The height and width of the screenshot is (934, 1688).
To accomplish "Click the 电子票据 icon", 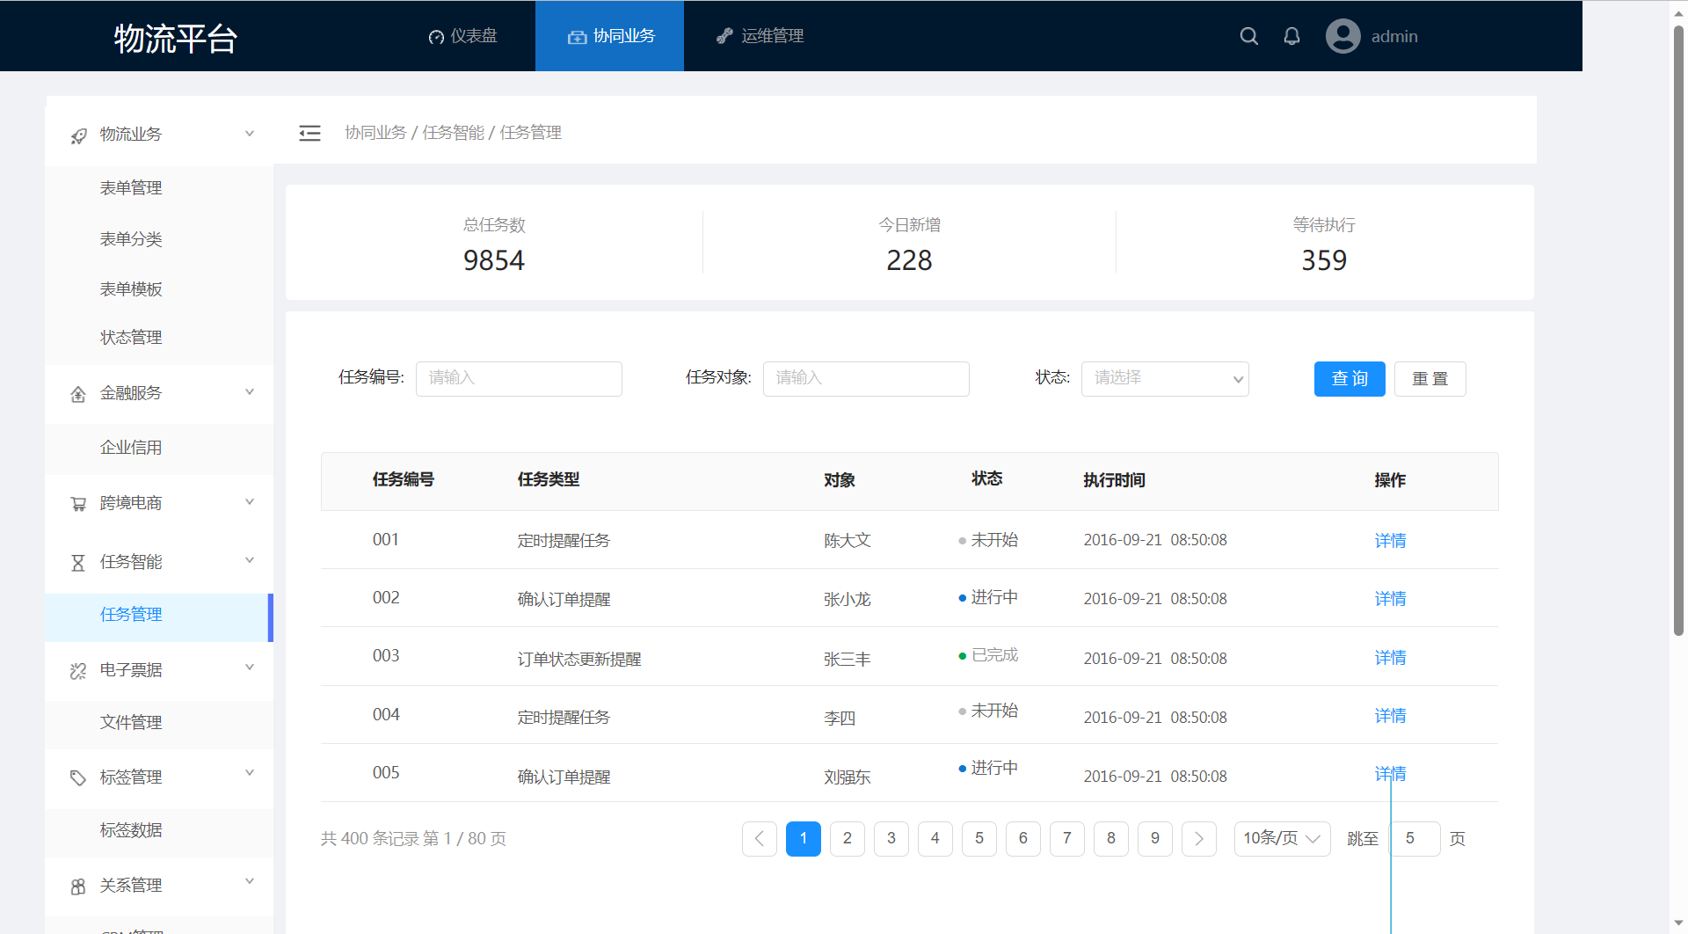I will click(78, 671).
